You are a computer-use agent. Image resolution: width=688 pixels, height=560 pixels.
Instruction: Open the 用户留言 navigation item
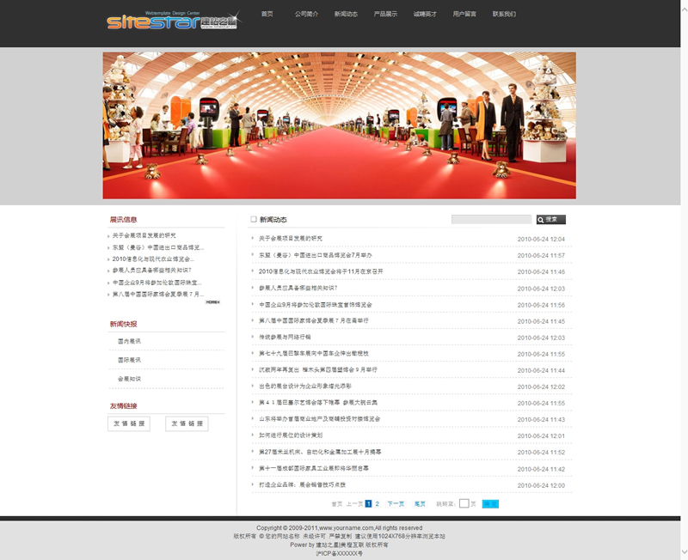(464, 15)
